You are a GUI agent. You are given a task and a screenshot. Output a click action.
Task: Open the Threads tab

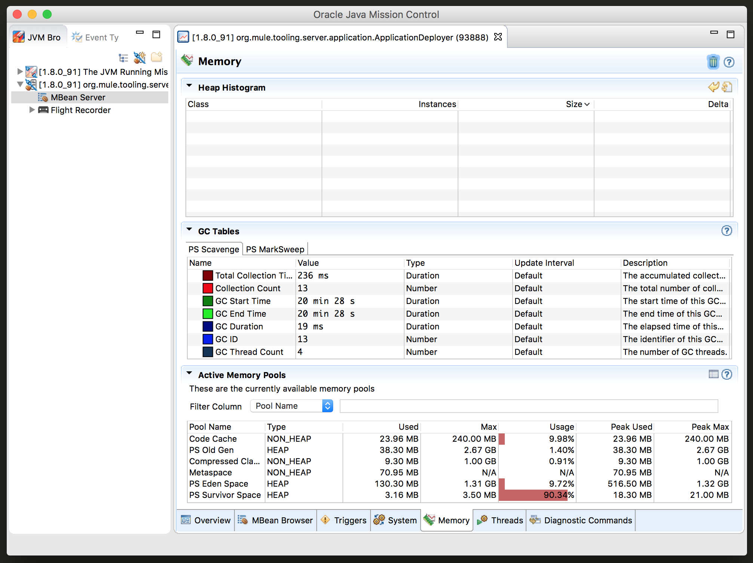point(500,520)
